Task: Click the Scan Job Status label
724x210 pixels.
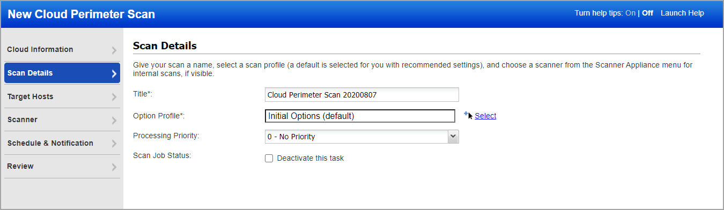Action: click(162, 155)
